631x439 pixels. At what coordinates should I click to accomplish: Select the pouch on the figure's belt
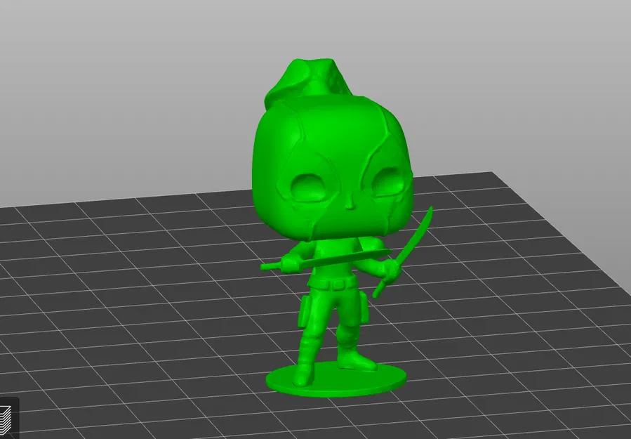click(x=305, y=309)
